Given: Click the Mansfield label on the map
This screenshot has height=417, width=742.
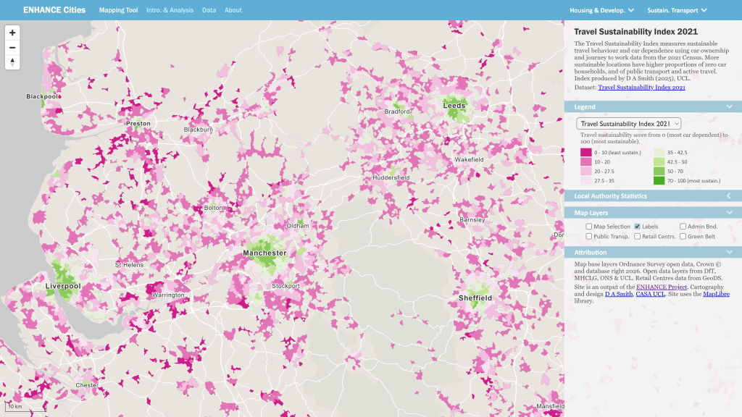Looking at the screenshot, I should (551, 406).
